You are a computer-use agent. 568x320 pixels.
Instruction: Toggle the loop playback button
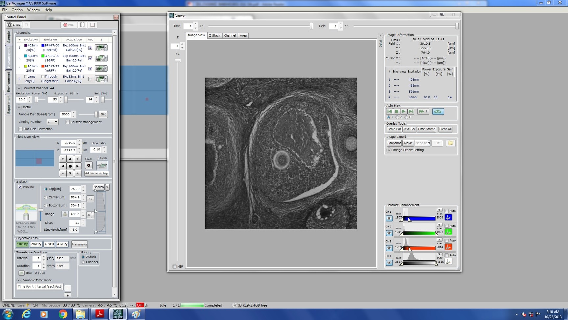click(438, 111)
